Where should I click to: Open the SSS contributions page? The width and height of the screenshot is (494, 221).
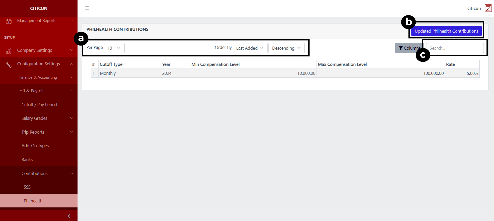tap(27, 187)
